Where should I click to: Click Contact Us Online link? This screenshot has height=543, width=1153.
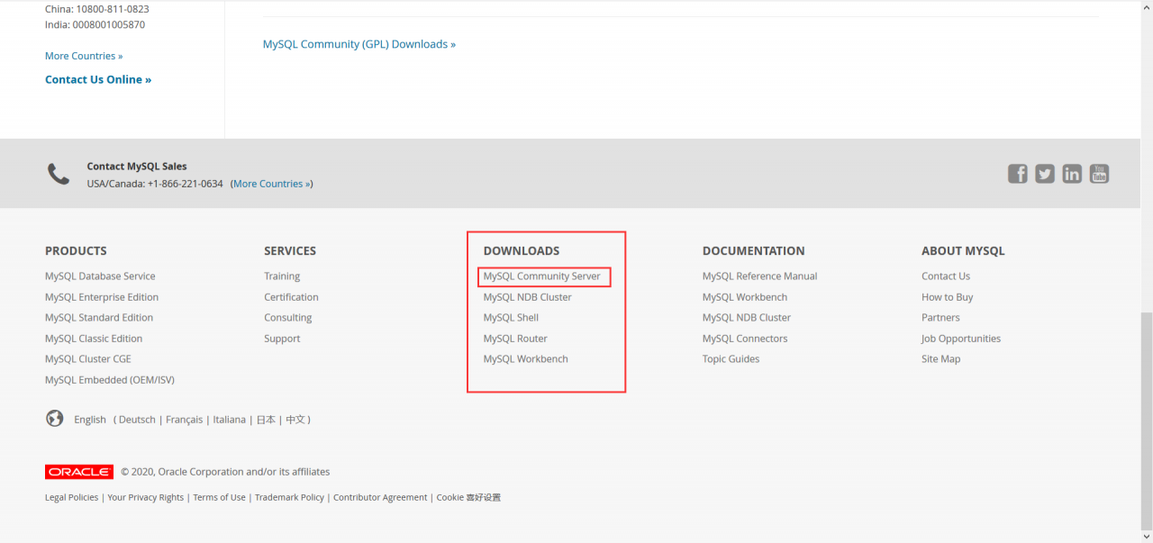click(x=98, y=79)
